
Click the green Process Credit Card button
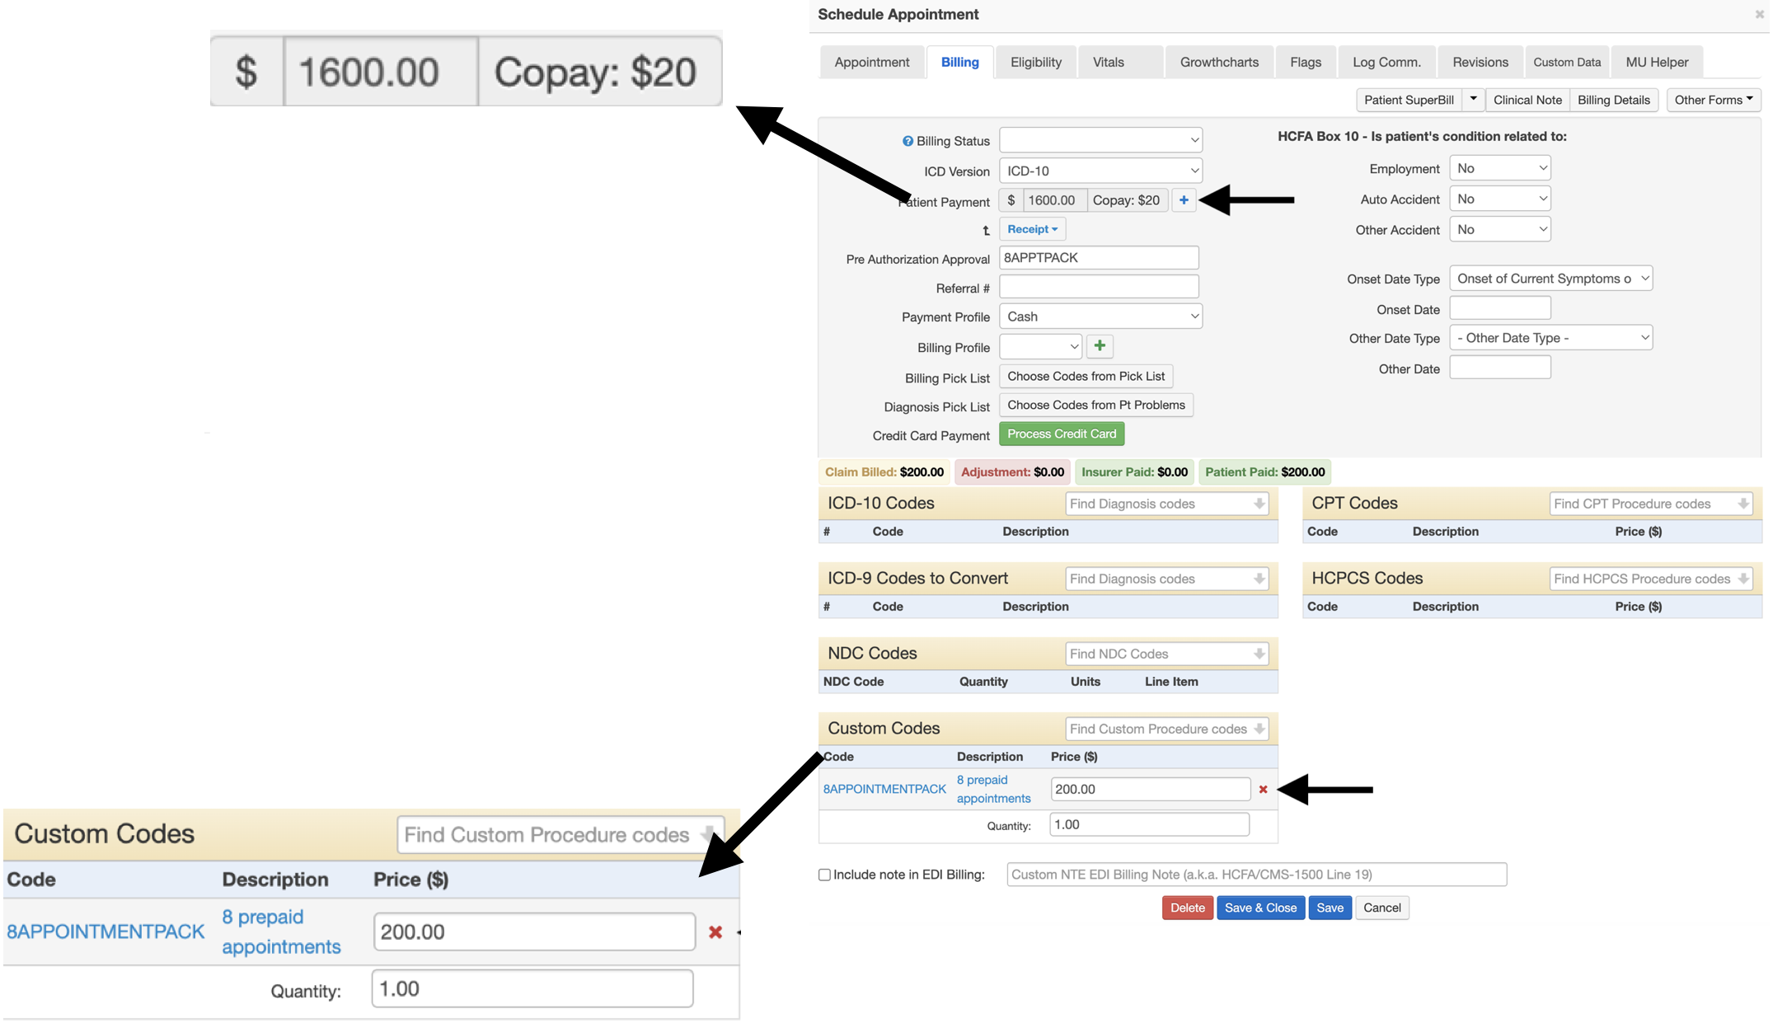(x=1062, y=434)
